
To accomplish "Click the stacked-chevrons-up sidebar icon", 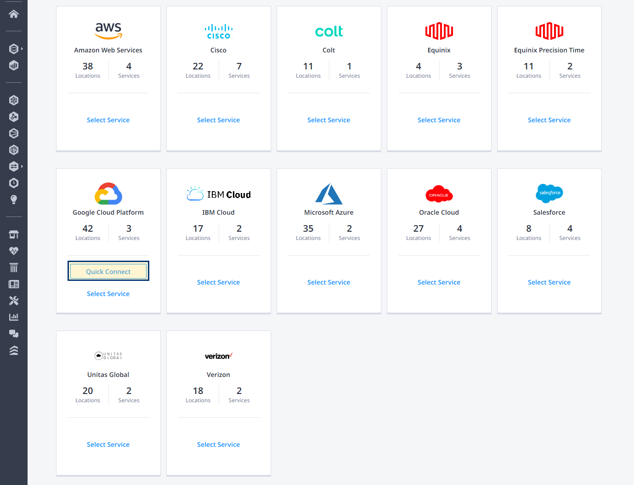I will pos(14,350).
